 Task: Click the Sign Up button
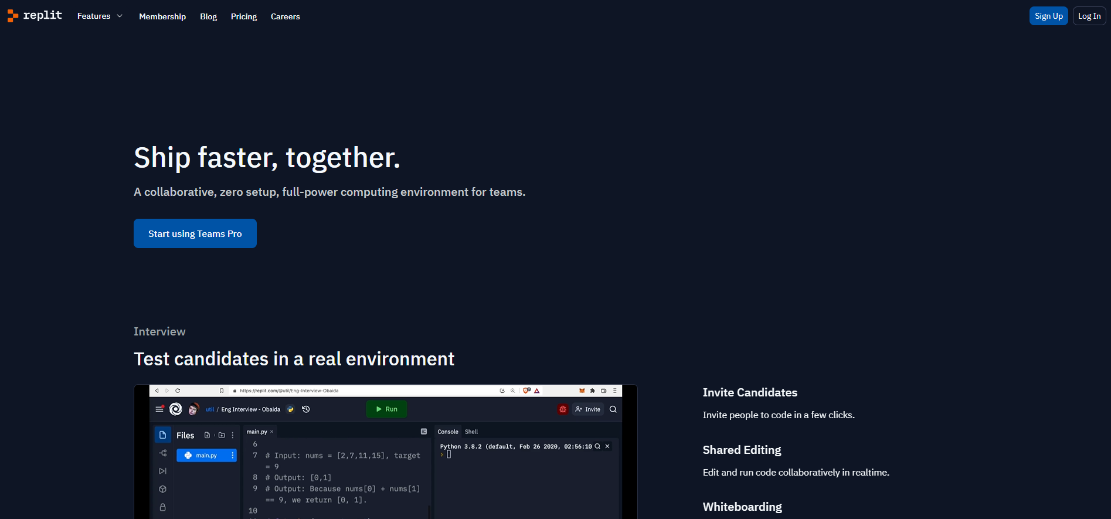tap(1048, 16)
